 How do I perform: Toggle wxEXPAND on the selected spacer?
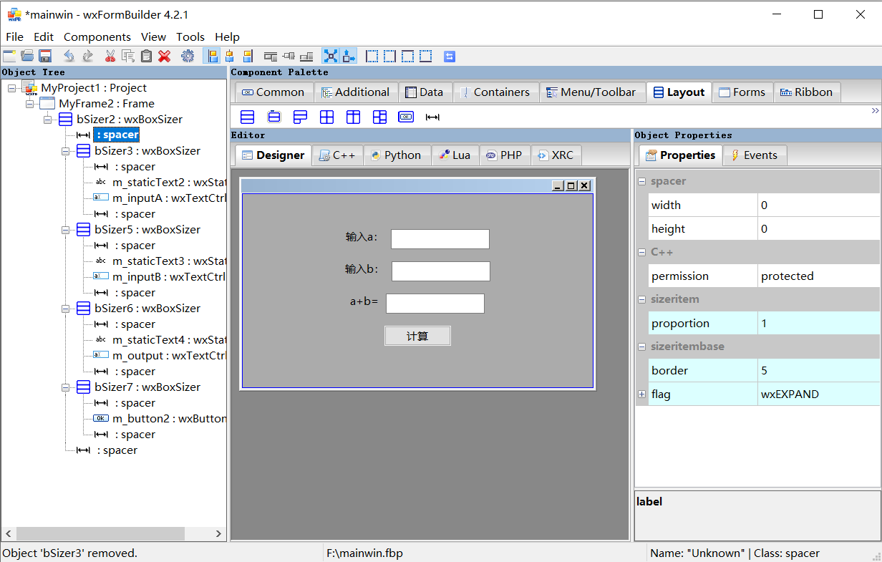coord(330,56)
